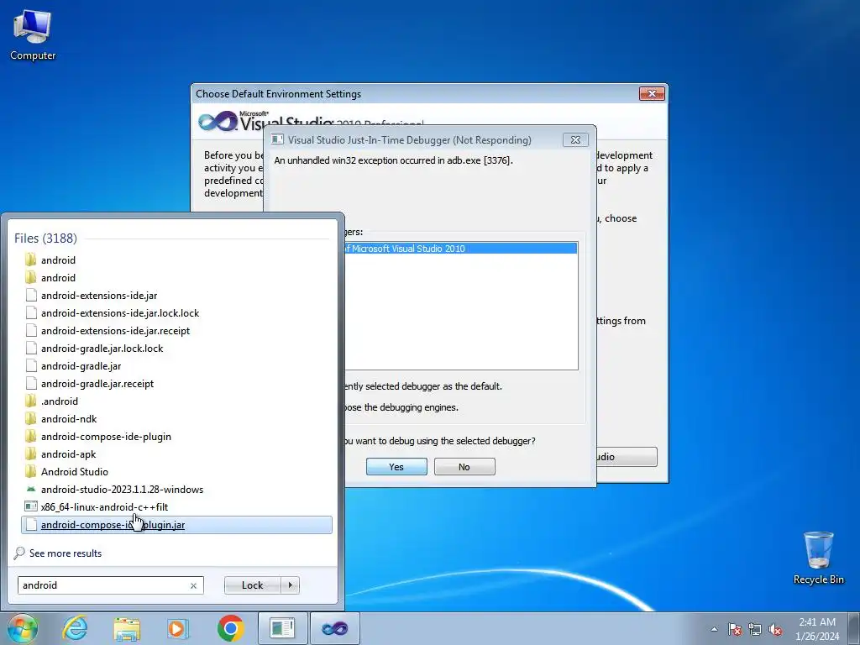Switch to the JIT Debugger taskbar button
The image size is (860, 645).
click(x=283, y=628)
